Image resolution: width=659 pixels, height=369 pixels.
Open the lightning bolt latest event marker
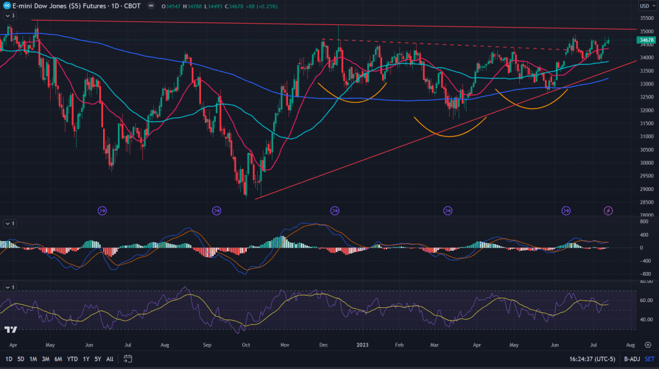[x=607, y=210]
